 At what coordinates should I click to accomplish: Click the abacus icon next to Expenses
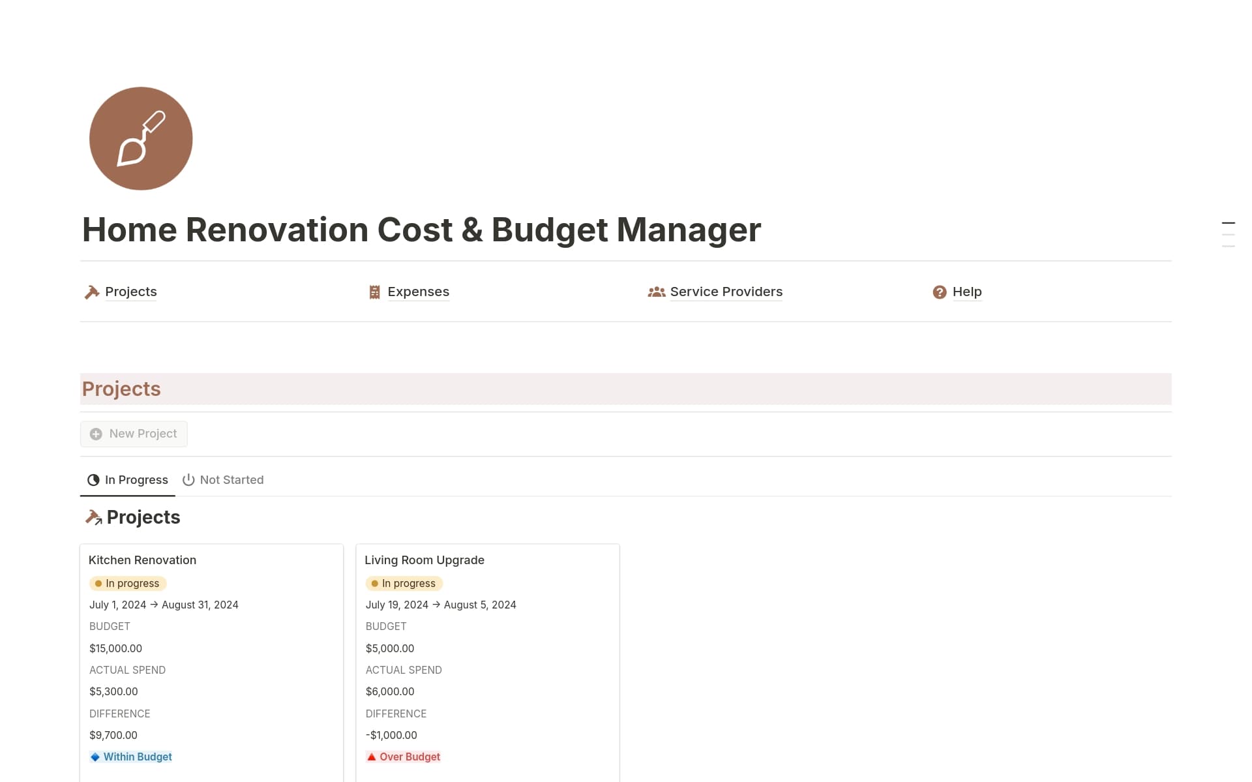374,292
